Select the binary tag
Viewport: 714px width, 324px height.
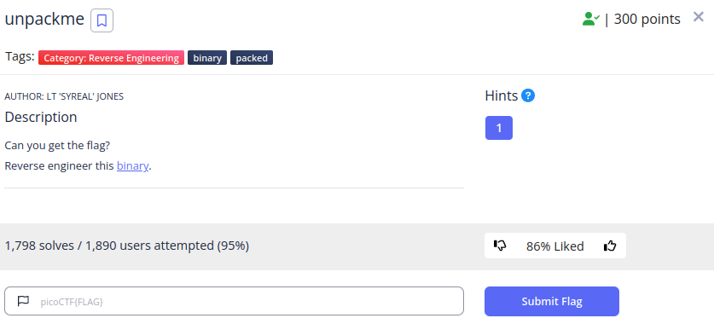click(207, 58)
